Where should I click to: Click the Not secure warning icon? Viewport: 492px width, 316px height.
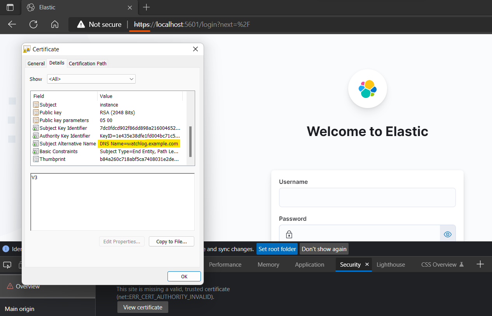tap(81, 24)
